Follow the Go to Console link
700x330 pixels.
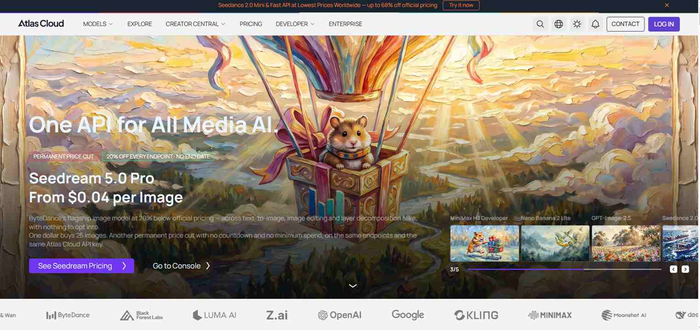(x=181, y=266)
